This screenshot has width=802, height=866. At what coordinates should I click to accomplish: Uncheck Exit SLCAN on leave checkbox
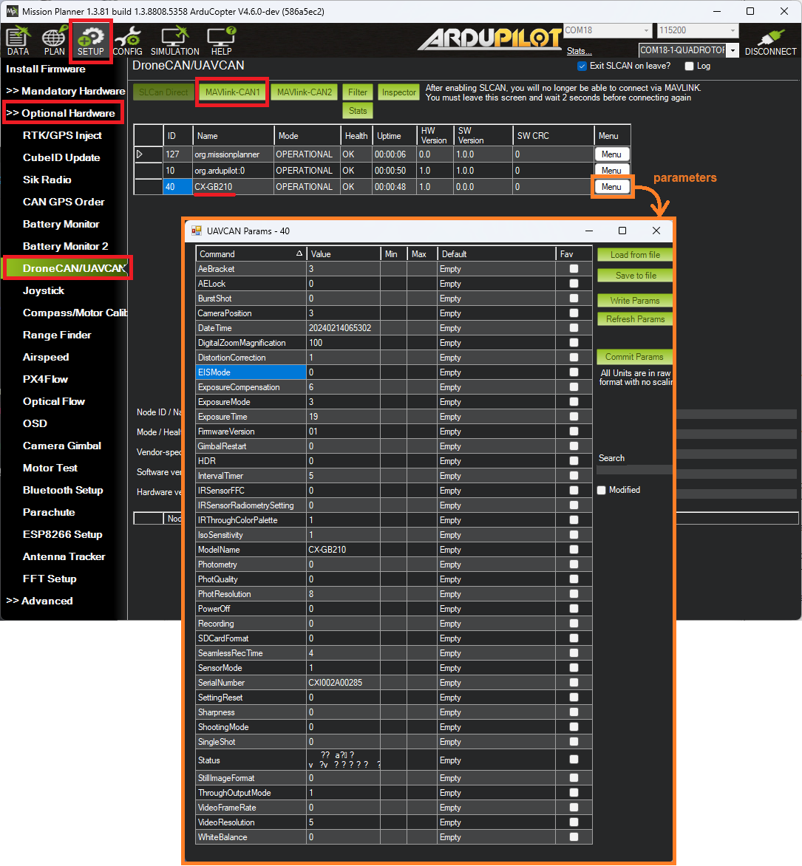tap(582, 66)
